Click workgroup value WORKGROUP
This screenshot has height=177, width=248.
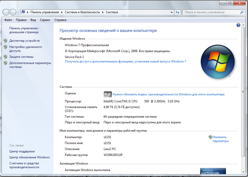point(113,155)
